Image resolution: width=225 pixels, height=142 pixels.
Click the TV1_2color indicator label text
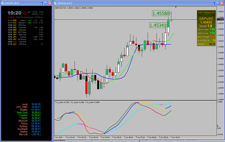(x=77, y=102)
